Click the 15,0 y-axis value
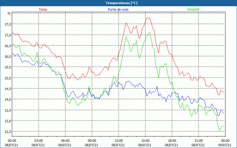 coord(8,78)
